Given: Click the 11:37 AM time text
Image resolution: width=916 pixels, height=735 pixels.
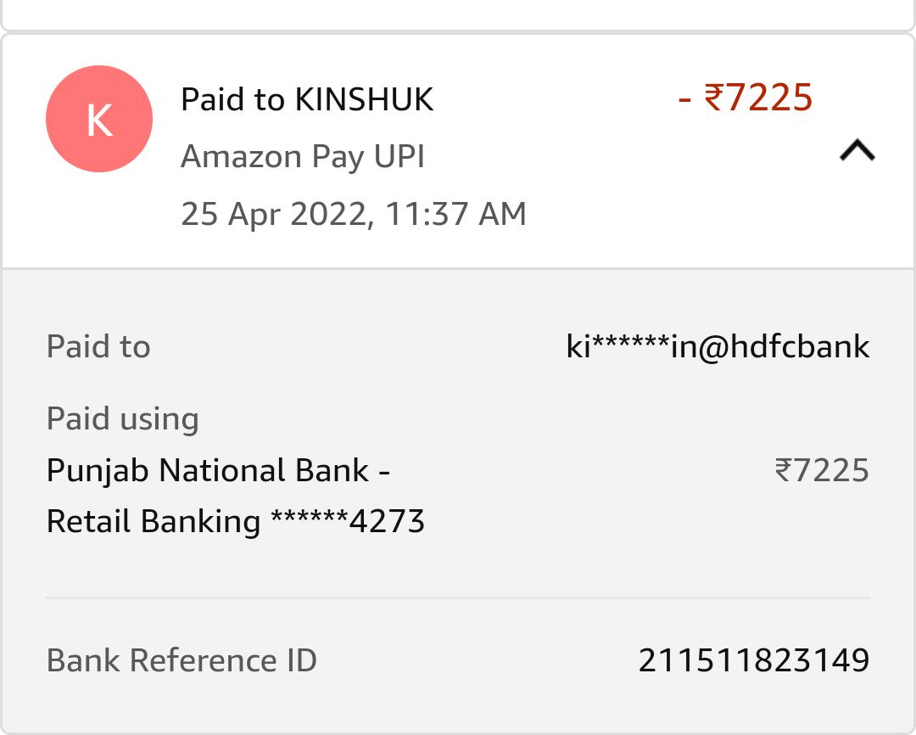Looking at the screenshot, I should pos(455,214).
